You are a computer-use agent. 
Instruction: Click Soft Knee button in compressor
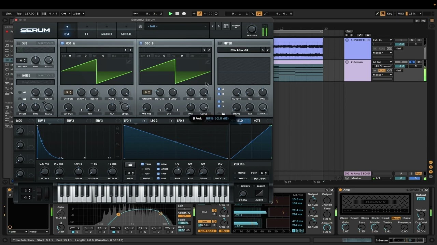207,231
